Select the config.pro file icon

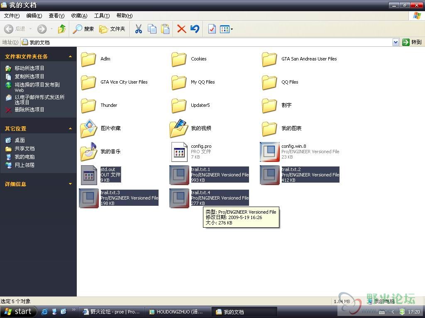click(179, 152)
